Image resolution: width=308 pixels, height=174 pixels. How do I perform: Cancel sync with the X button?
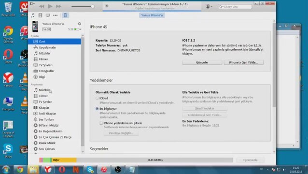pos(107,6)
